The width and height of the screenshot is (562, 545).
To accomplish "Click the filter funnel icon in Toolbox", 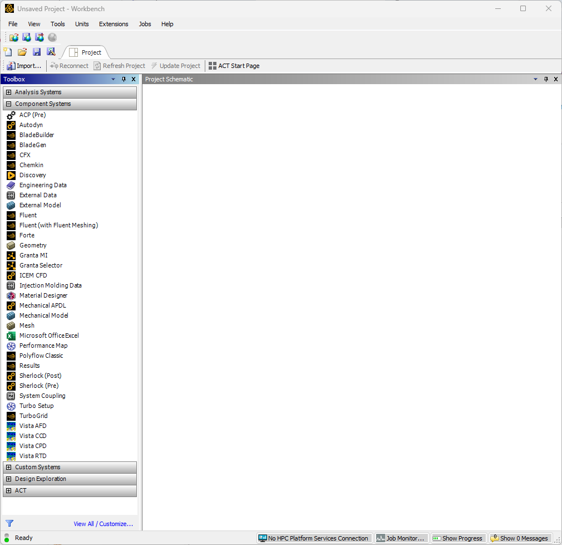I will click(x=9, y=523).
